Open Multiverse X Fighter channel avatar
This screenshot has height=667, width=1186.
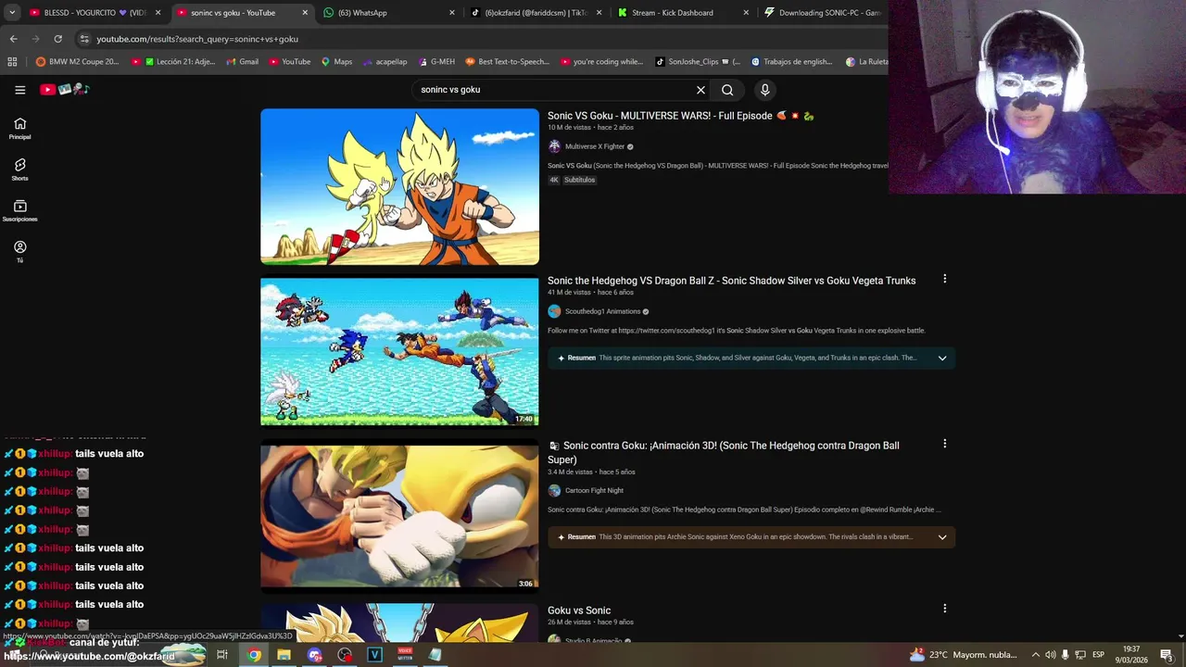(x=554, y=146)
